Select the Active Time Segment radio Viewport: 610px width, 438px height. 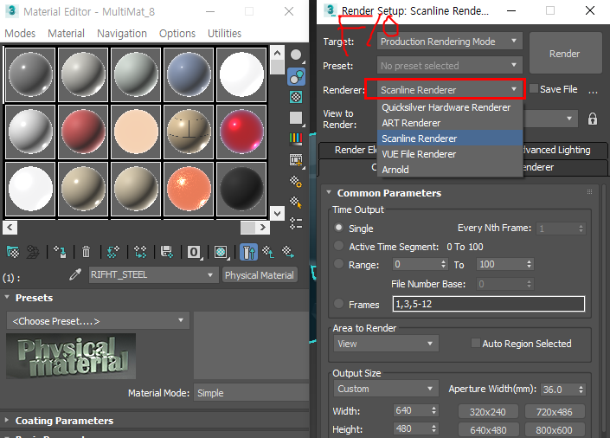coord(339,246)
